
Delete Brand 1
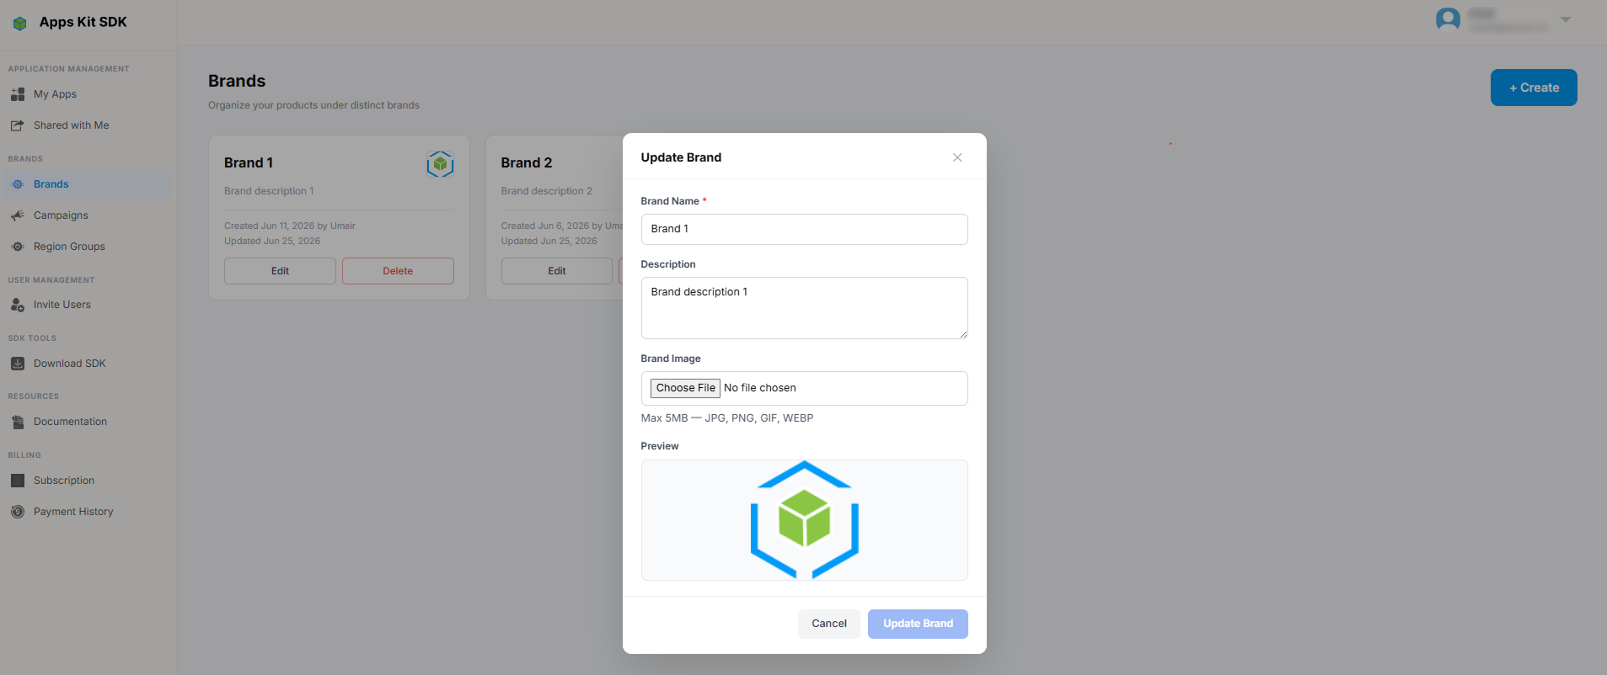[x=398, y=271]
